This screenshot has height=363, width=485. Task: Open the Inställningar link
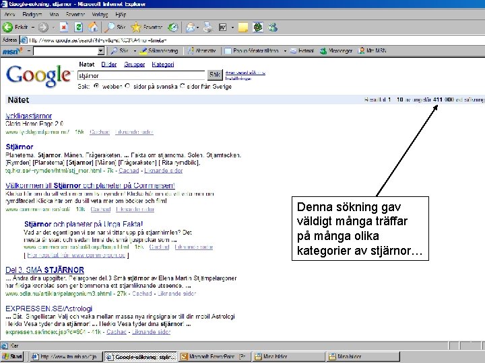[238, 79]
